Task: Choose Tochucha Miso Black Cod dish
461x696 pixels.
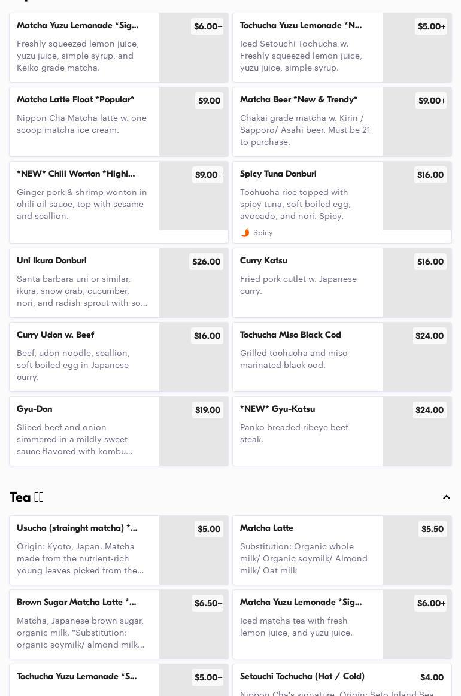Action: pos(290,335)
